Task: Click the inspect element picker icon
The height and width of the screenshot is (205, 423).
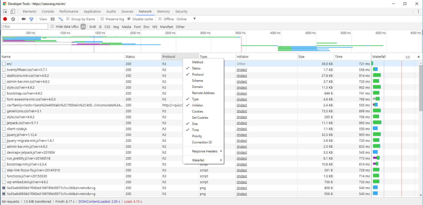Action: tap(5, 12)
